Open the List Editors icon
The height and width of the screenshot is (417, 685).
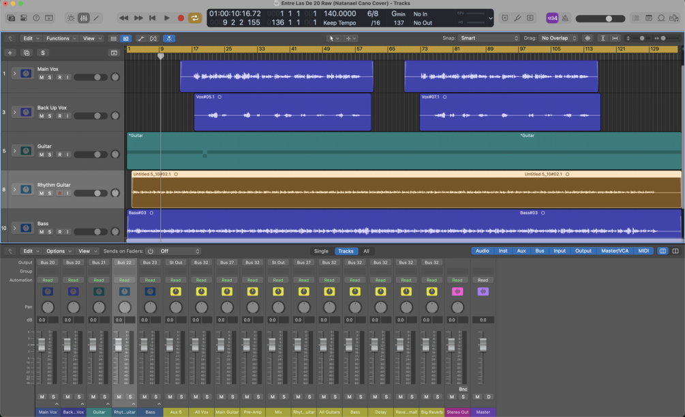pyautogui.click(x=636, y=18)
